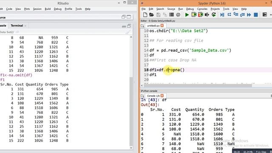Open Spyder Projects menu
This screenshot has height=153, width=272.
[x=215, y=9]
